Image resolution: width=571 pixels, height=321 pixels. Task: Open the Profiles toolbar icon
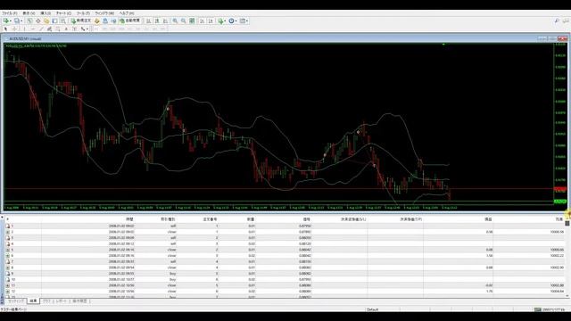(x=16, y=21)
